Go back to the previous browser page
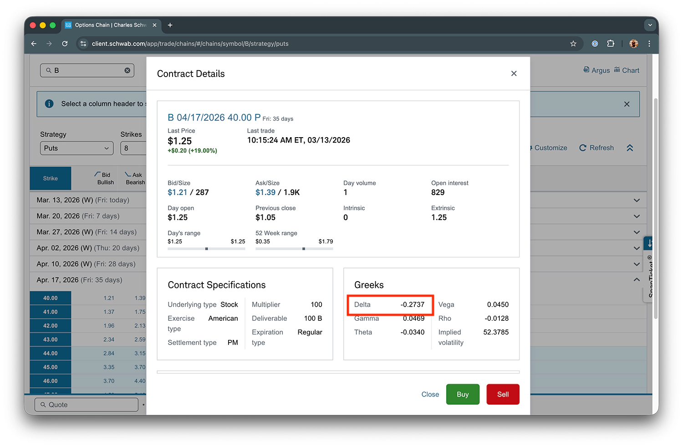 pos(34,44)
